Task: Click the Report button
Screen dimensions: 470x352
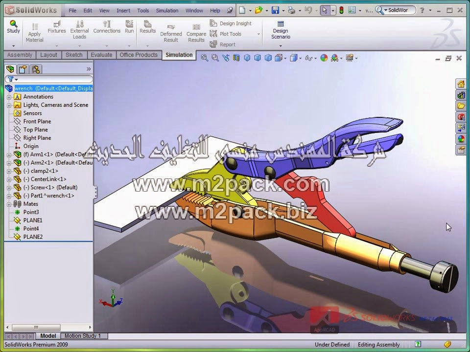Action: (223, 44)
